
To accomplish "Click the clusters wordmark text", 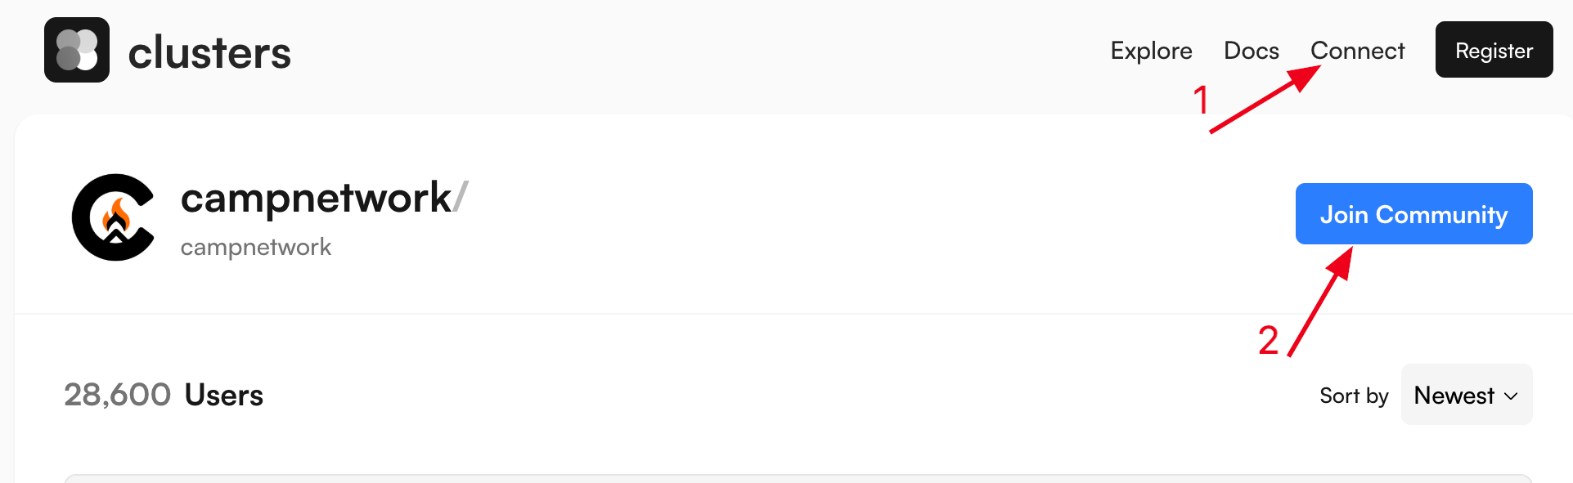I will point(209,53).
